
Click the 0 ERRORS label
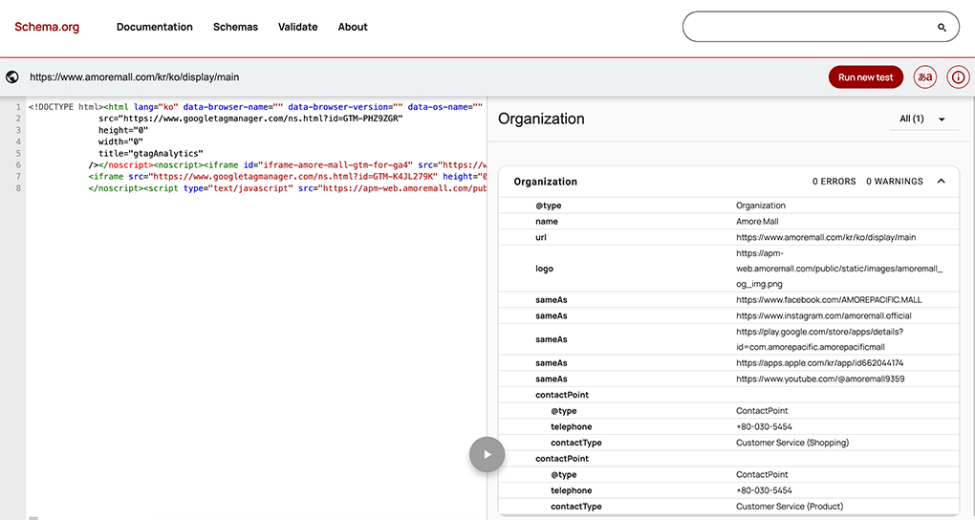(x=834, y=182)
